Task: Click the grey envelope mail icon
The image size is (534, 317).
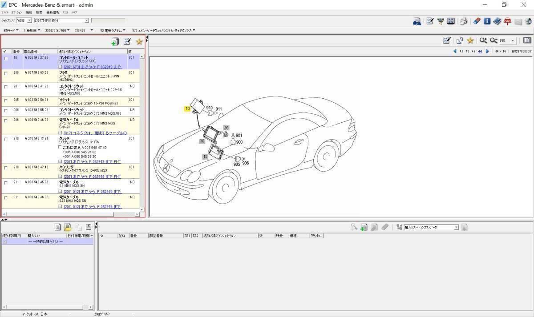Action: coord(518,21)
